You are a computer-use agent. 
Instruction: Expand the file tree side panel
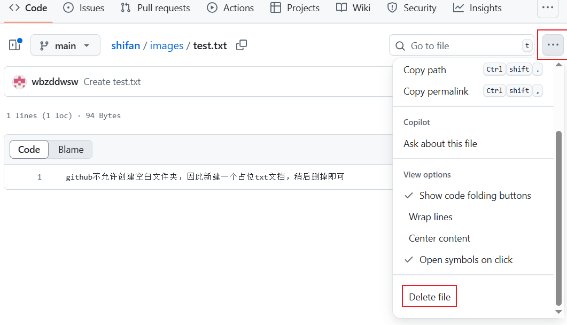[15, 45]
